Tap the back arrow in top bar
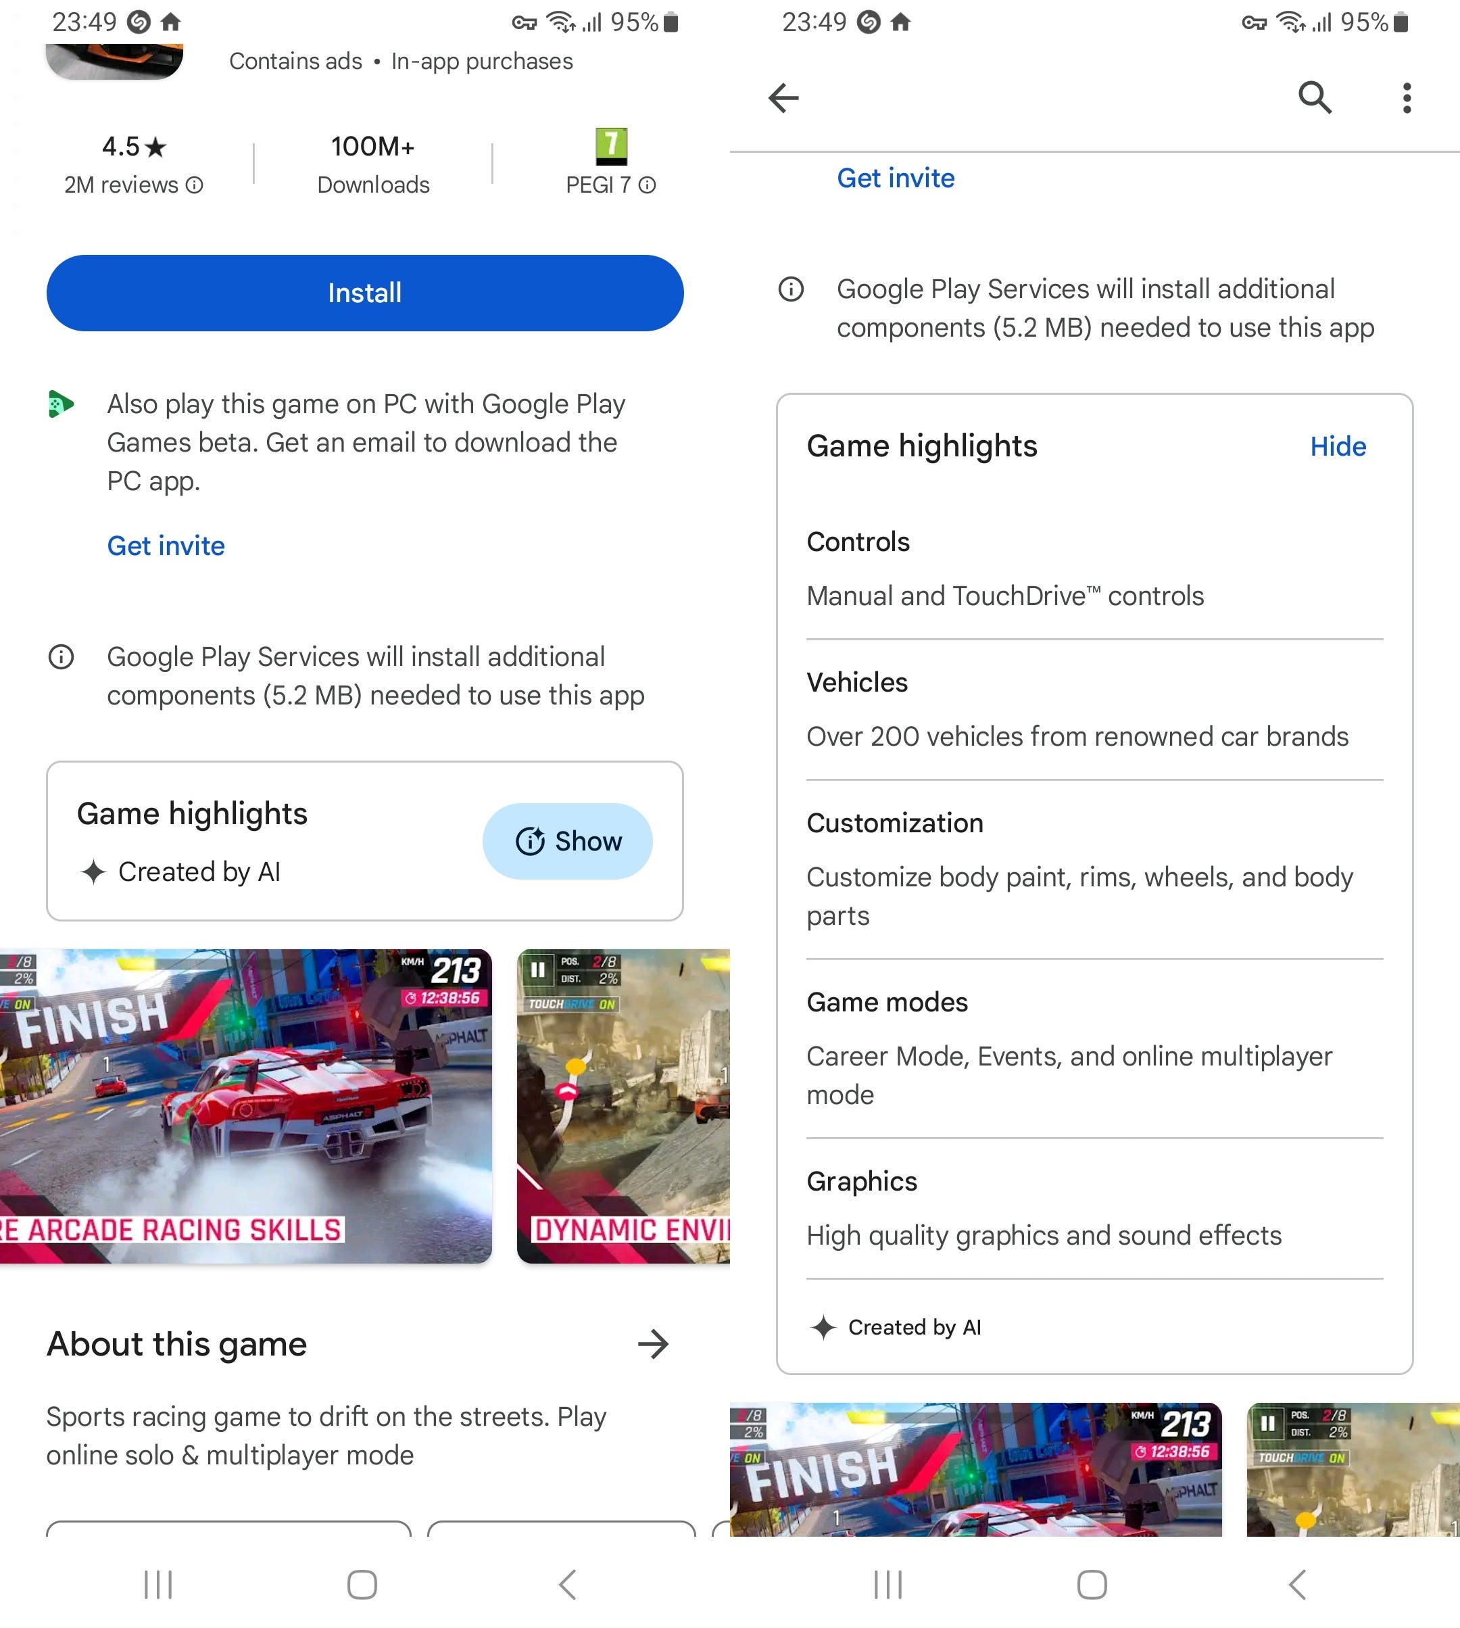Image resolution: width=1460 pixels, height=1628 pixels. point(783,98)
